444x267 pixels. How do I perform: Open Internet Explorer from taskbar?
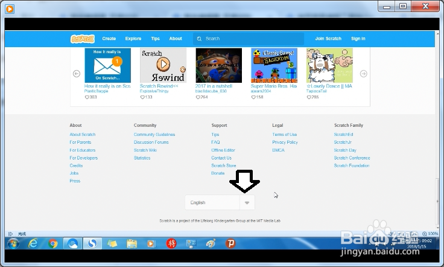click(33, 243)
